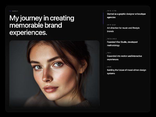Select 'Expanded into motion and interactive' entry
This screenshot has height=117, width=156.
coord(125,58)
